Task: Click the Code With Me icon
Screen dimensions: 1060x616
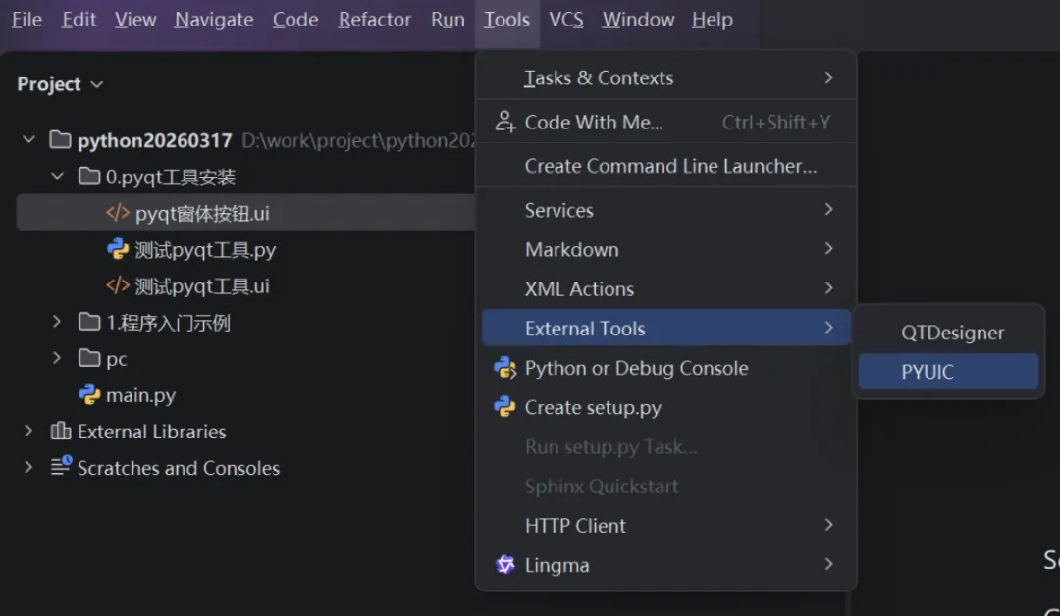Action: pos(505,122)
